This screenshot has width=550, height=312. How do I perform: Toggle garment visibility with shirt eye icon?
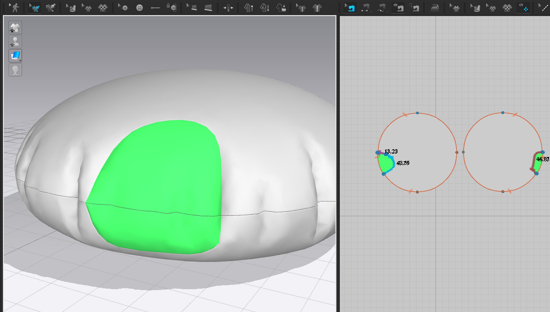pyautogui.click(x=16, y=27)
